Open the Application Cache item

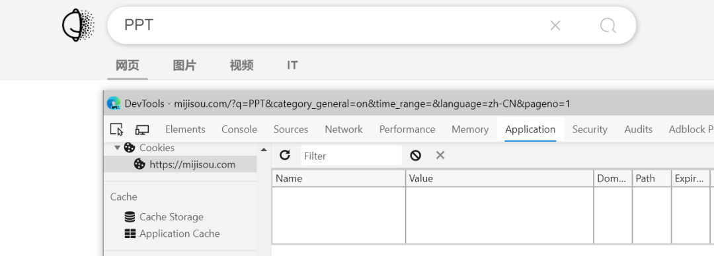pyautogui.click(x=172, y=234)
